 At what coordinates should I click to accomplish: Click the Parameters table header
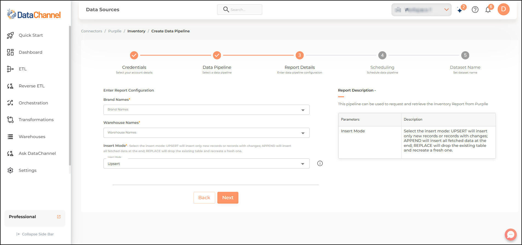(370, 119)
